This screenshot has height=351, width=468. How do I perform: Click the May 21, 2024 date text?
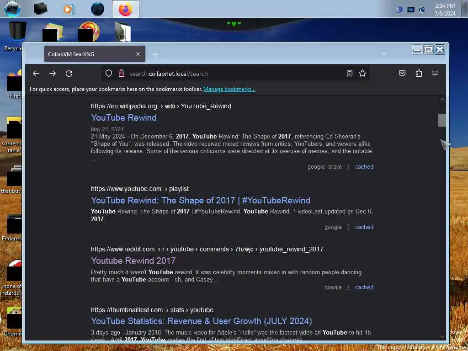(x=107, y=129)
